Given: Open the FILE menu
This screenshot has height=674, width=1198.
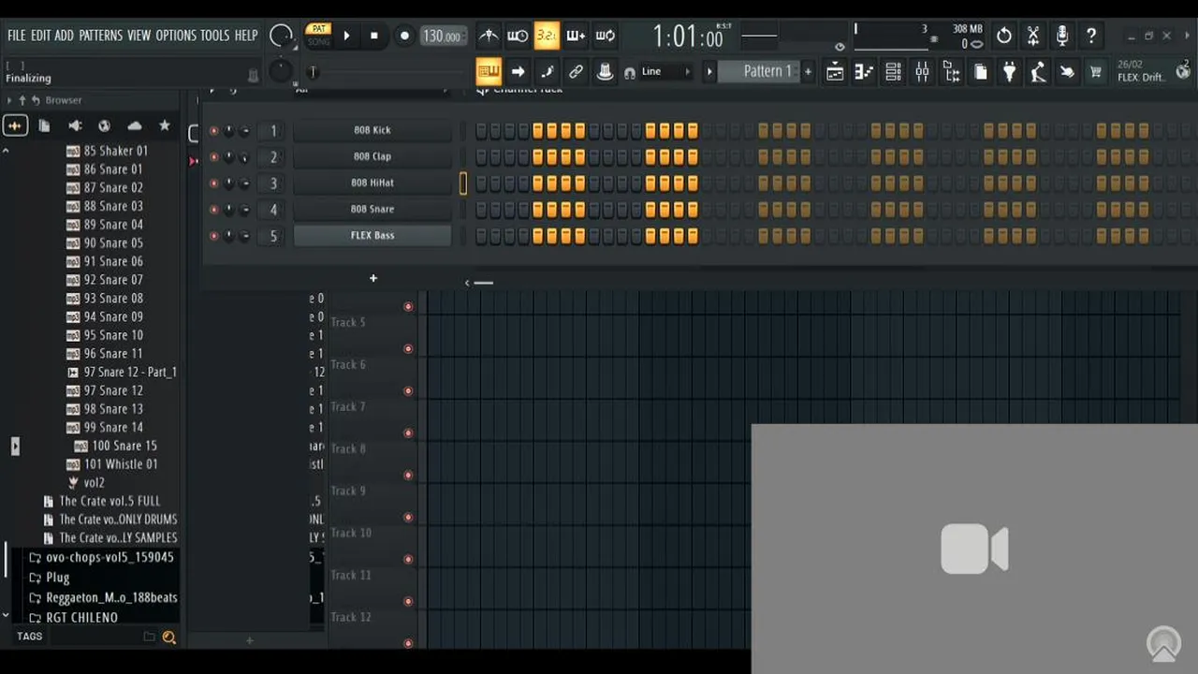Looking at the screenshot, I should 17,36.
